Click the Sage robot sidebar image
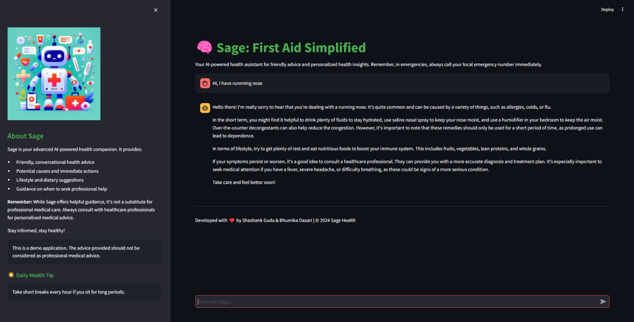The width and height of the screenshot is (634, 322). 54,74
